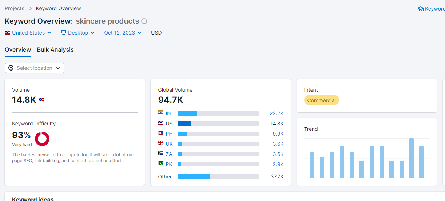Switch to the Overview tab
Viewport: 445px width, 201px height.
tap(18, 50)
